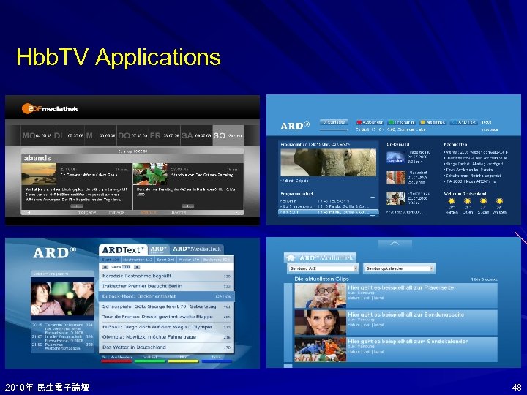Click the Norden weather sun icon
Image resolution: width=527 pixels, height=395 pixels.
click(452, 201)
